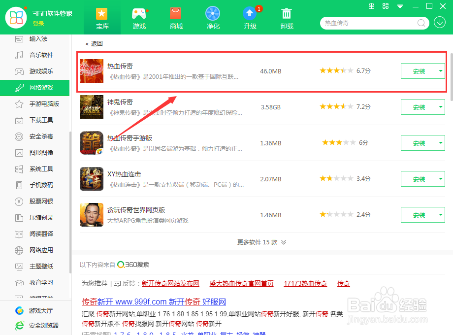
Task: Select 网络游戏 category in sidebar
Action: point(34,88)
